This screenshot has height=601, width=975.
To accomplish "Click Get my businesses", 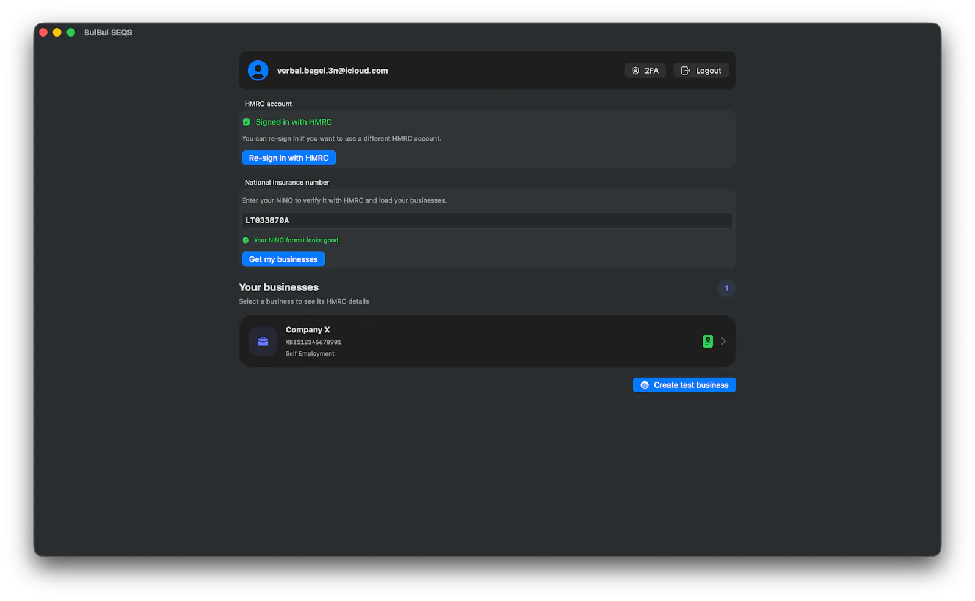I will coord(283,259).
